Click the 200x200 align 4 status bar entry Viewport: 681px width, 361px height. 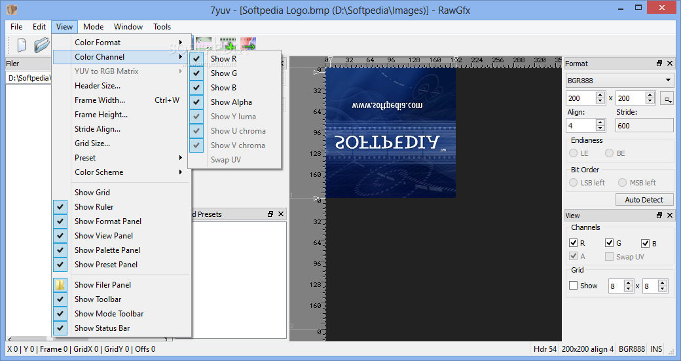(587, 349)
